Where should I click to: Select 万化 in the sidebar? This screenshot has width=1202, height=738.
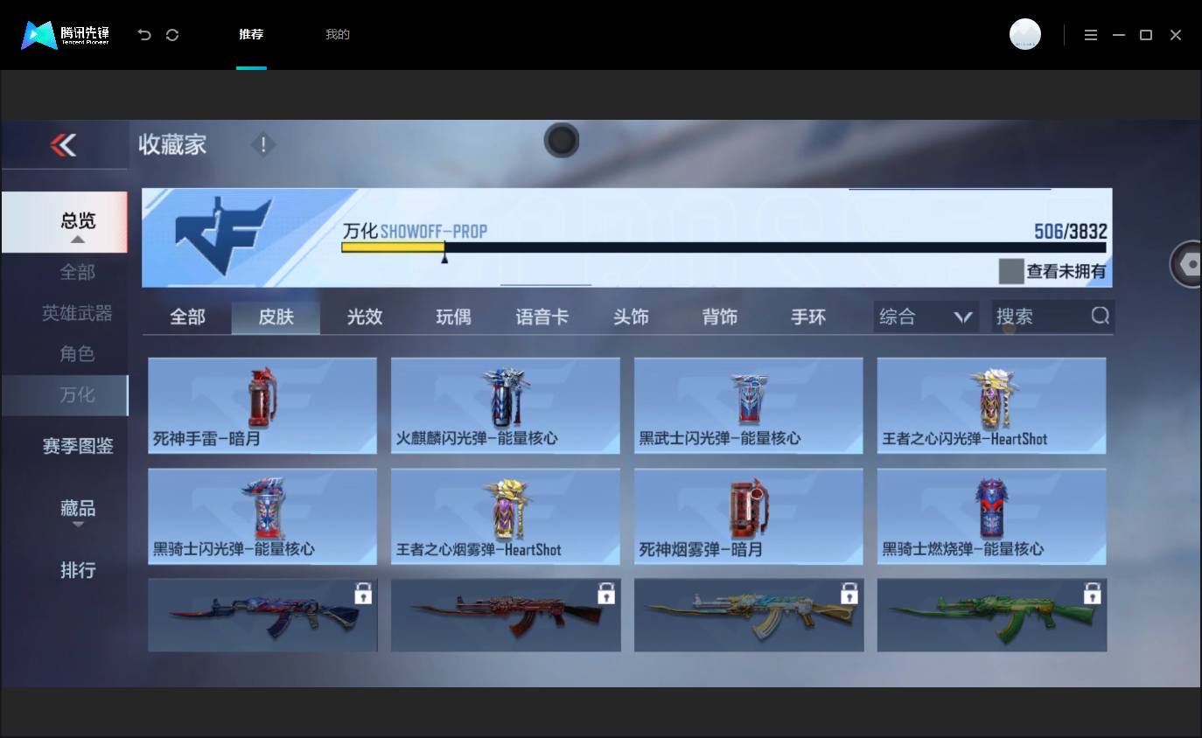[64, 395]
